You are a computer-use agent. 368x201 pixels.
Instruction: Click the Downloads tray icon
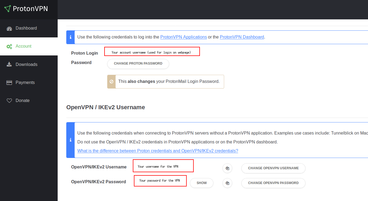click(9, 65)
